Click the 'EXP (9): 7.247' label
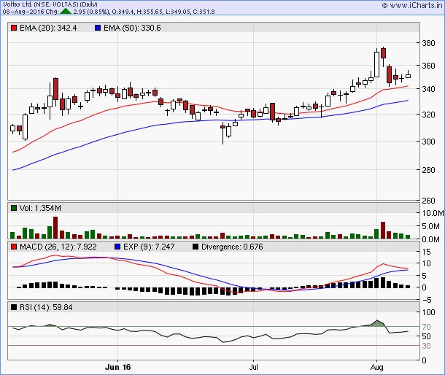This screenshot has width=445, height=375. [x=149, y=247]
